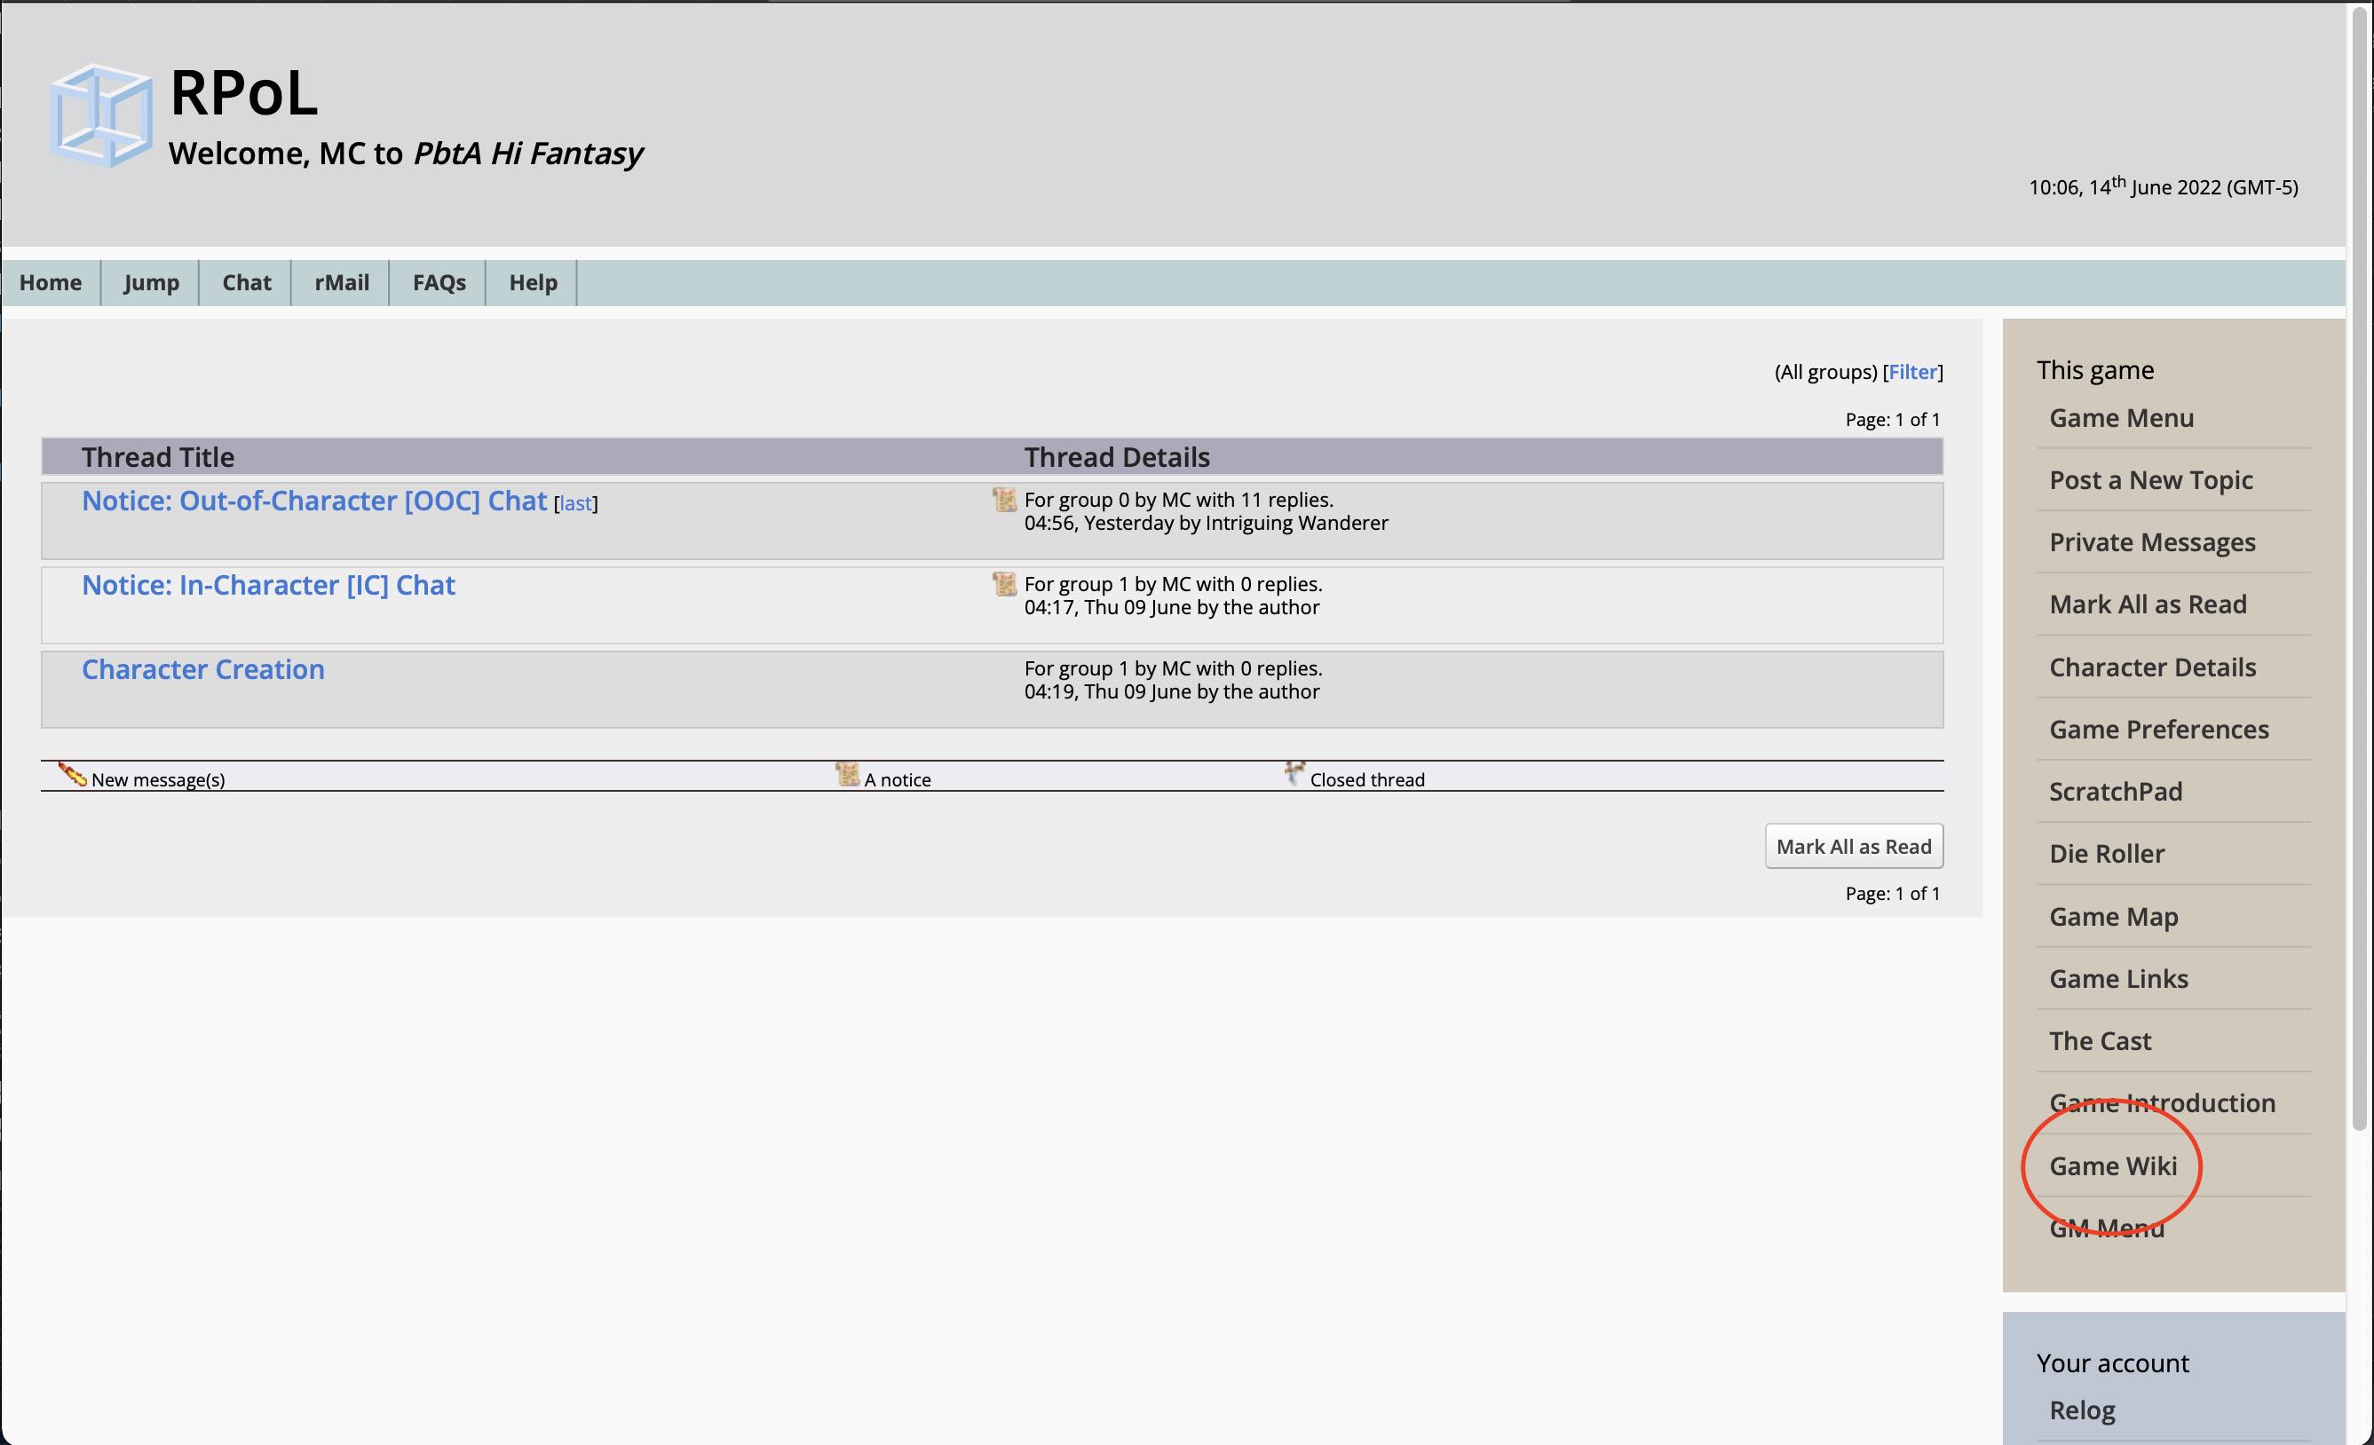Click the 'A notice' legend scroll icon

click(847, 775)
